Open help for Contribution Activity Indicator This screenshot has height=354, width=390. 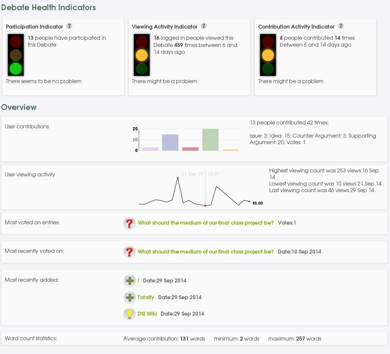(341, 25)
